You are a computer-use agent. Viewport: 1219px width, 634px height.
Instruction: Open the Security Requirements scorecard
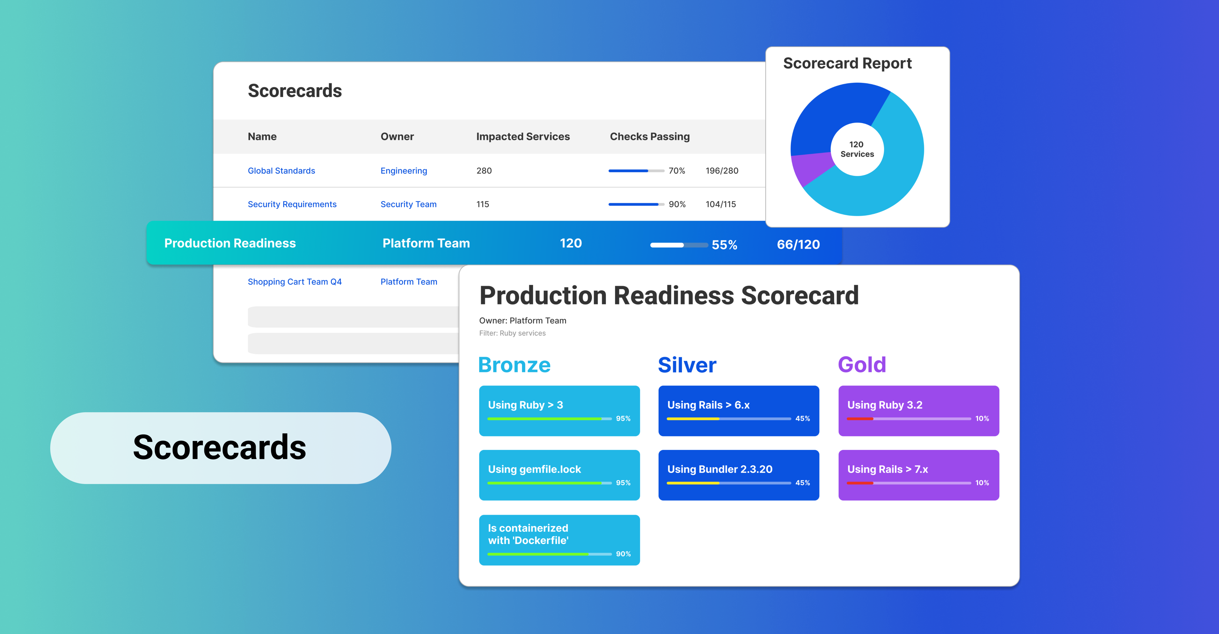[292, 204]
